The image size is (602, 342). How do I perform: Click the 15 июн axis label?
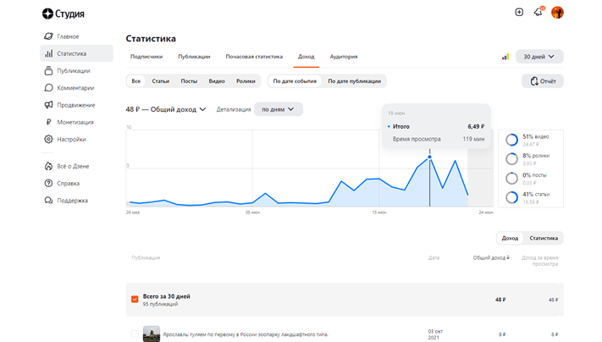[x=379, y=212]
